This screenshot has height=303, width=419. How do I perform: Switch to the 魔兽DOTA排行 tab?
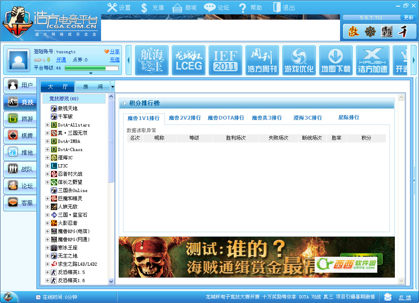coord(226,118)
